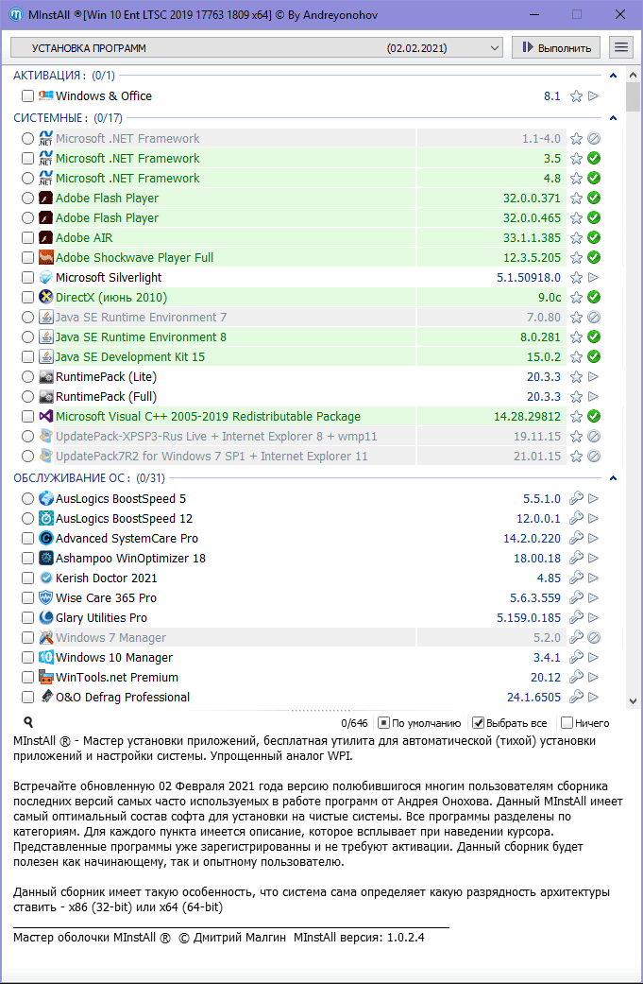The image size is (643, 984).
Task: Tick the Kerish Doctor 2021 checkbox
Action: tap(27, 578)
